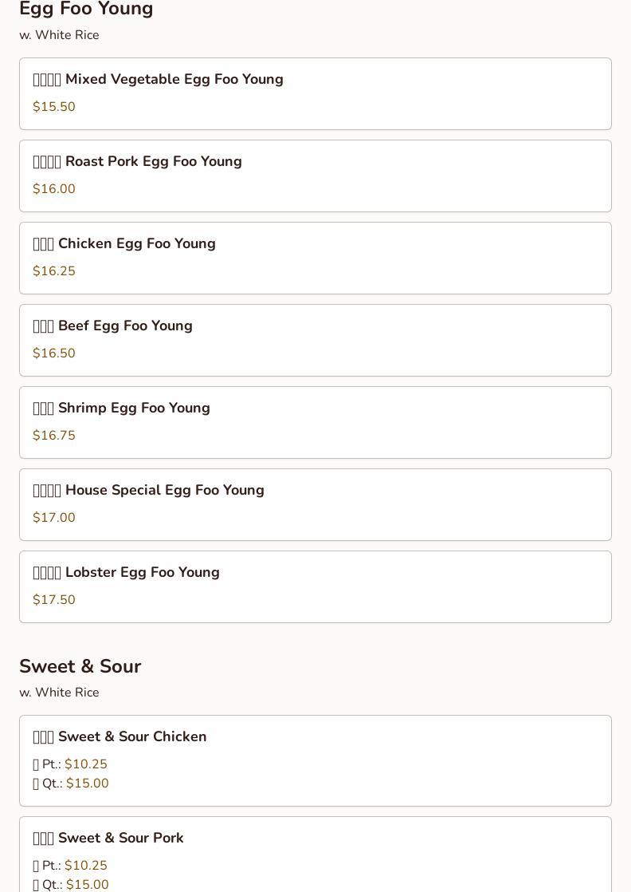This screenshot has width=631, height=892.
Task: Open House Special Egg Foo Young
Action: 164,490
